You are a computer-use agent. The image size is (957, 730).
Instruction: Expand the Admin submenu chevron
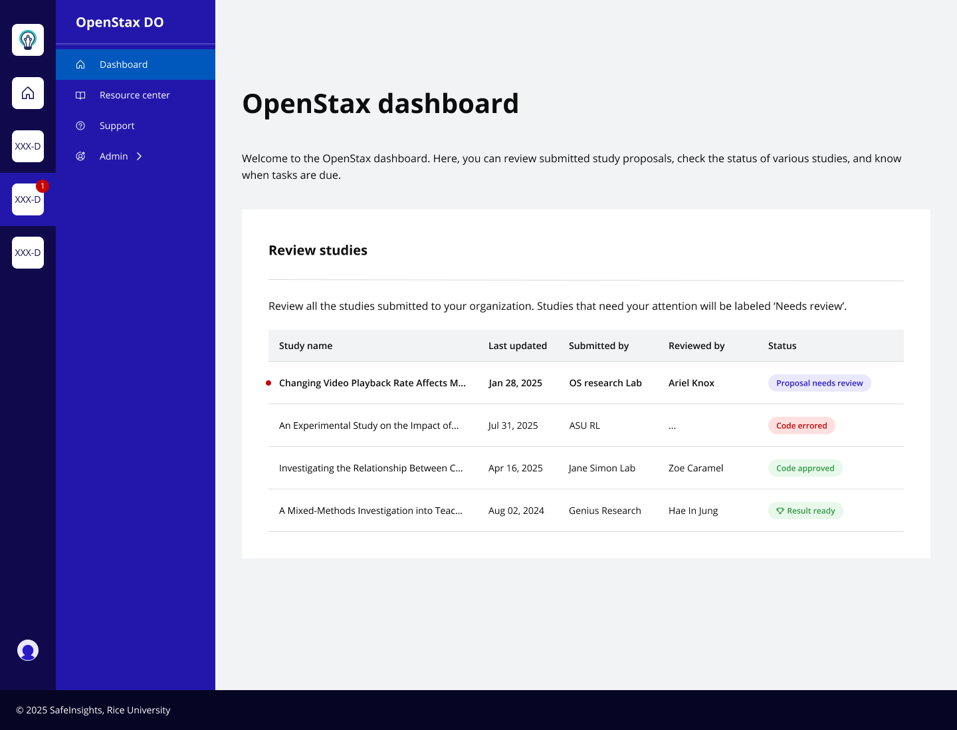140,156
